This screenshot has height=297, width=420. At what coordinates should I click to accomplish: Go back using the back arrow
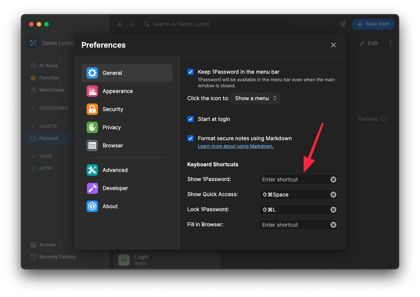coord(120,24)
